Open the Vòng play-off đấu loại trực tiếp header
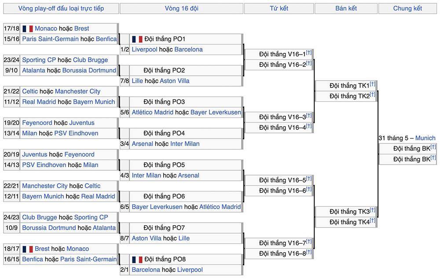Viewport: 440px width, 279px height. click(x=61, y=8)
